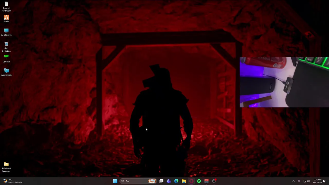Open the clock showing 02:14:05

point(317,181)
